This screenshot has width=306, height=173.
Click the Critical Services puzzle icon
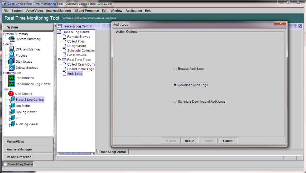[x=12, y=67]
